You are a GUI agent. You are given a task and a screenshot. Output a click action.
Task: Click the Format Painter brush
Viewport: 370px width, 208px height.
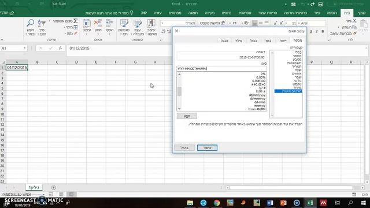click(354, 34)
